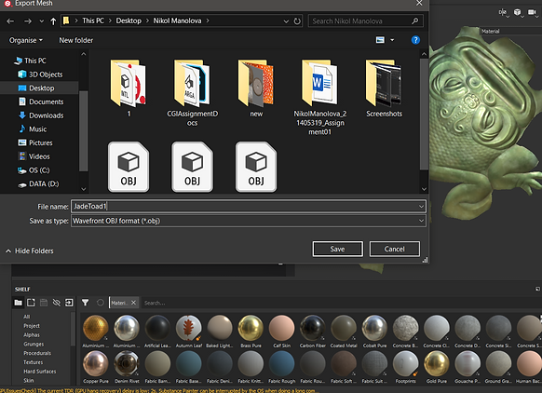Click the shelf import resources icon
Viewport: 542px width, 393px height.
point(69,303)
